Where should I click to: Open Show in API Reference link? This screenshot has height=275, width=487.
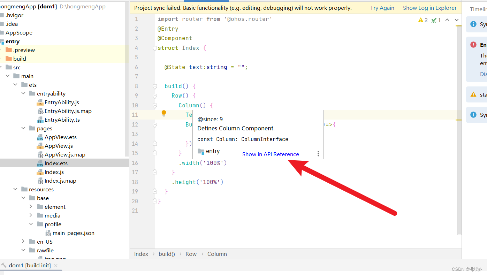[x=271, y=154]
